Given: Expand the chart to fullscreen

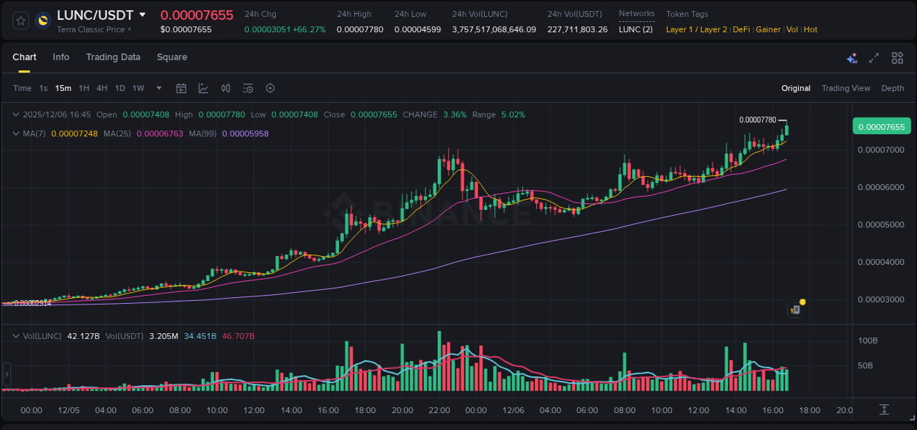Looking at the screenshot, I should 874,57.
